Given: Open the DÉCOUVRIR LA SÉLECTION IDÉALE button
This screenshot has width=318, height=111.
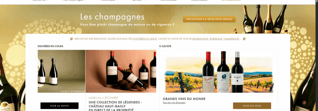Looking at the screenshot, I should [209, 19].
